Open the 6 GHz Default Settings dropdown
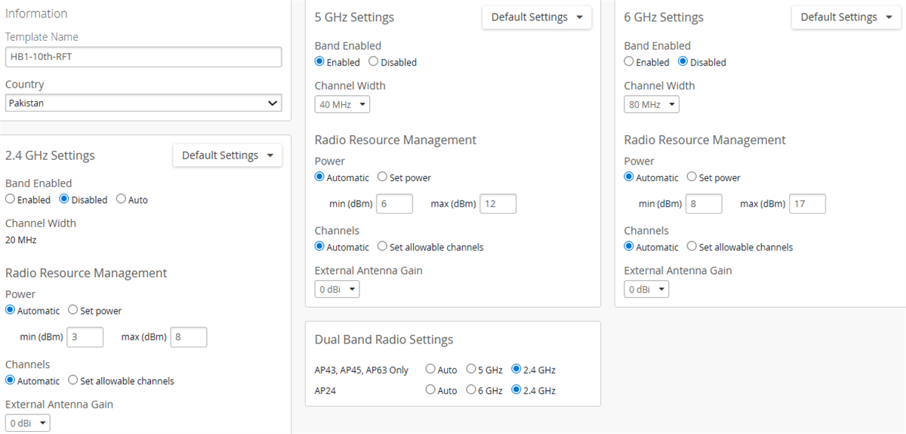The image size is (906, 434). pyautogui.click(x=846, y=17)
